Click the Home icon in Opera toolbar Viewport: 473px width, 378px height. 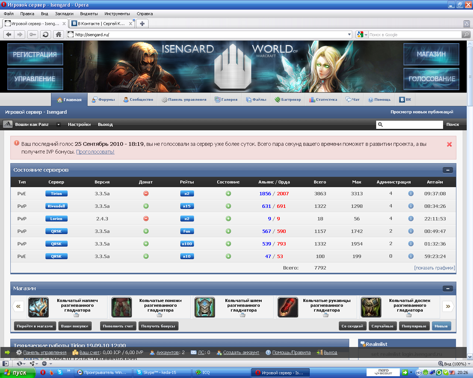pyautogui.click(x=58, y=34)
